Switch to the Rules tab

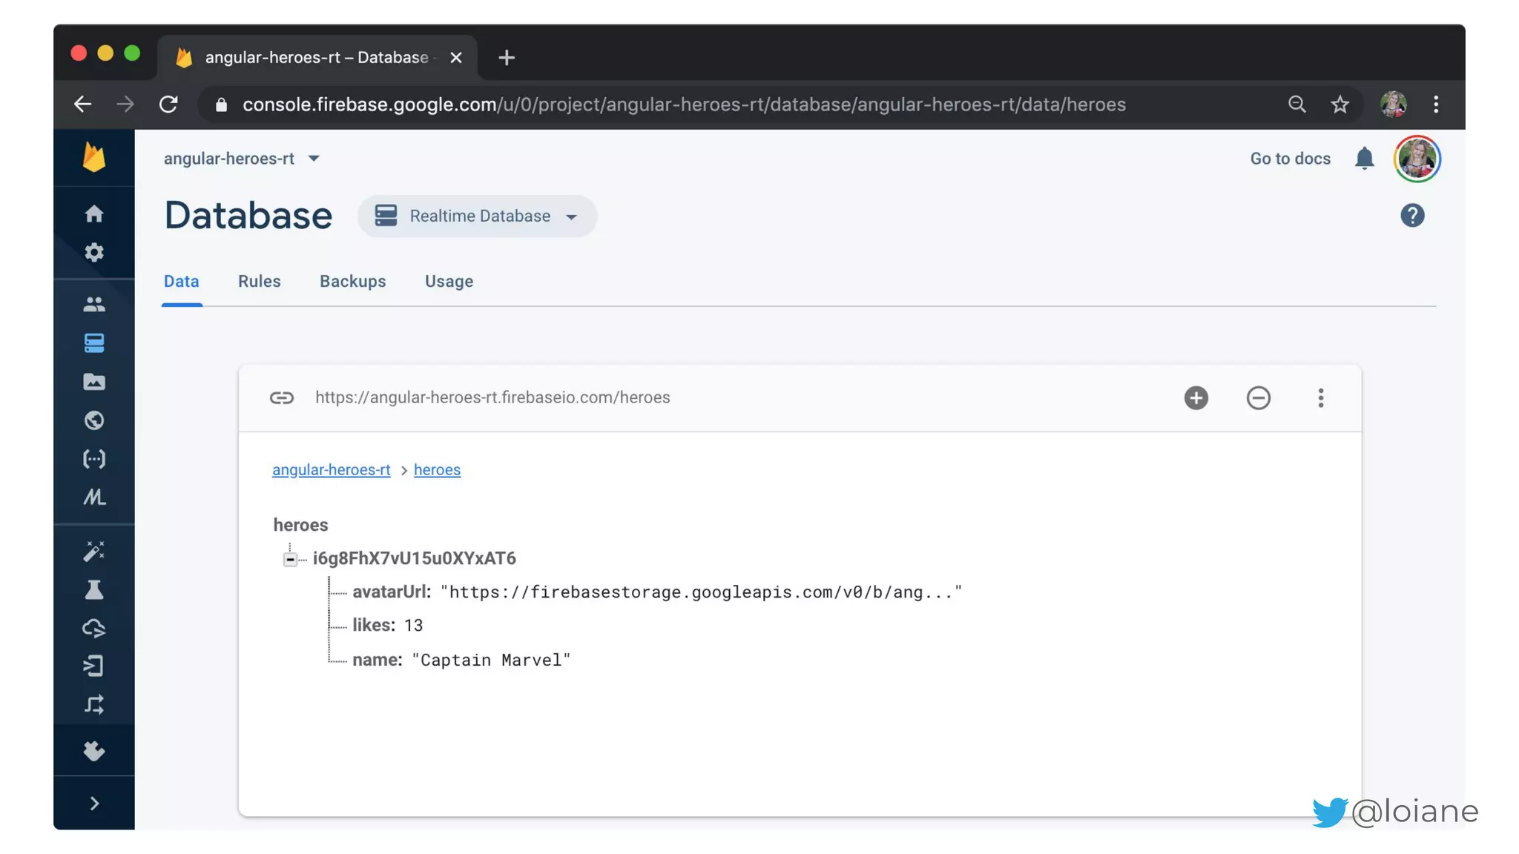[259, 282]
